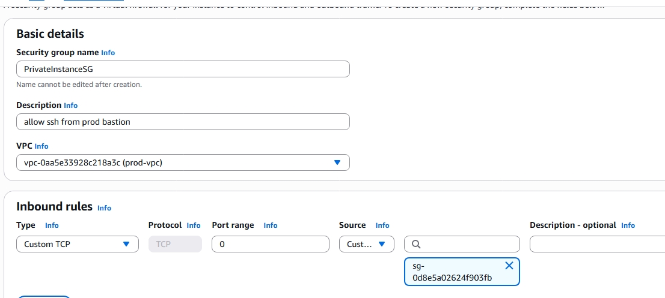Click Info link next to Description label
This screenshot has width=665, height=298.
pos(71,106)
